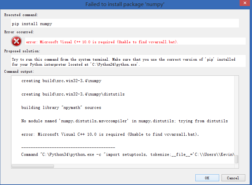Click the proposed solution text box
This screenshot has height=185, width=252.
pos(128,61)
